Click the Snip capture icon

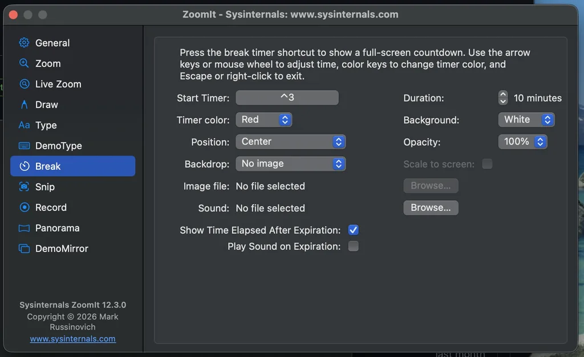point(24,187)
